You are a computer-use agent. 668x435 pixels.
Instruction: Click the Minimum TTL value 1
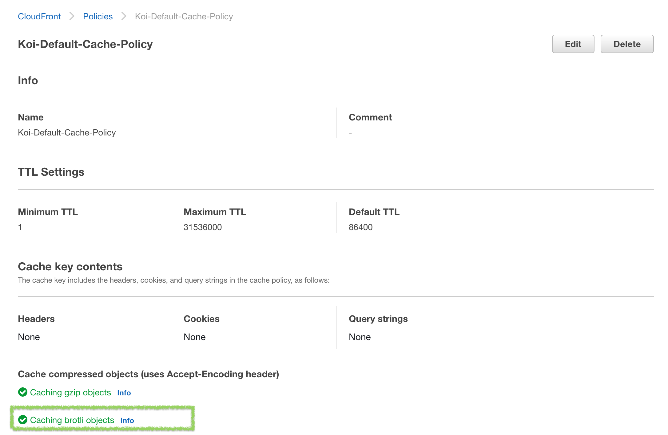tap(20, 227)
